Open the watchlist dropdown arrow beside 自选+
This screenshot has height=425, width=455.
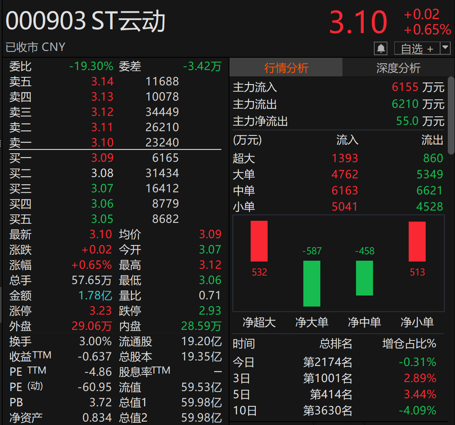[444, 48]
